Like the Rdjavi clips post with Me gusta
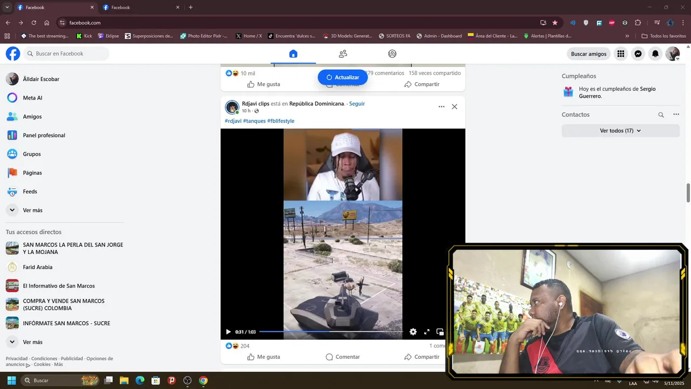 pos(263,357)
